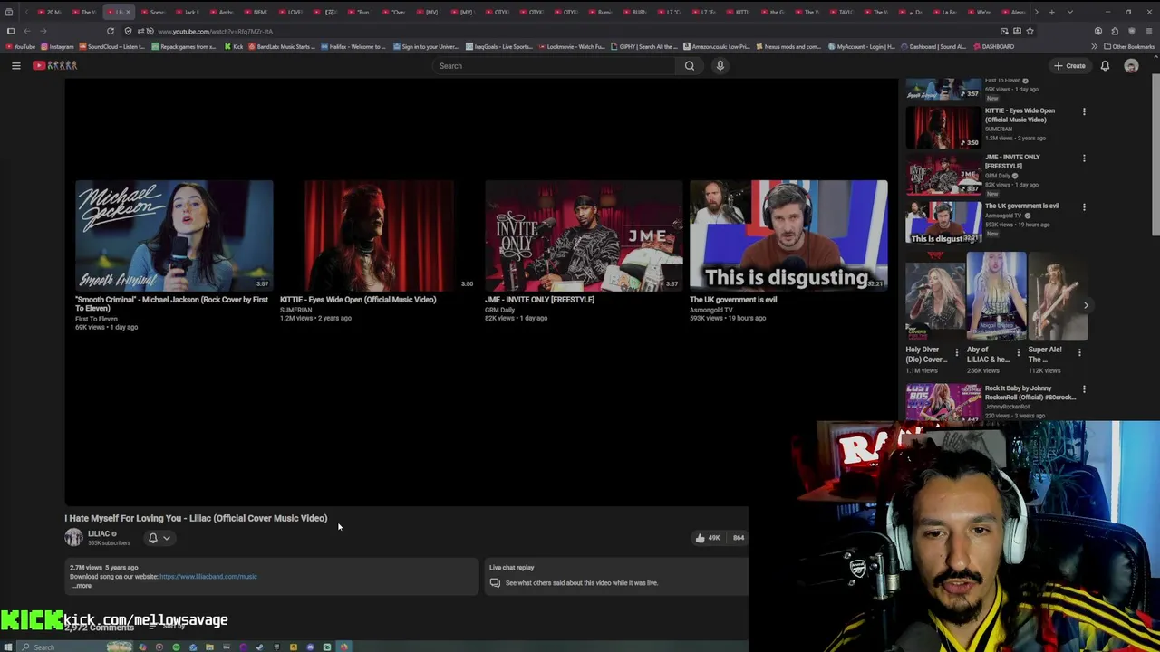1160x652 pixels.
Task: Open more options for sidebar KITTIE video
Action: point(1084,112)
